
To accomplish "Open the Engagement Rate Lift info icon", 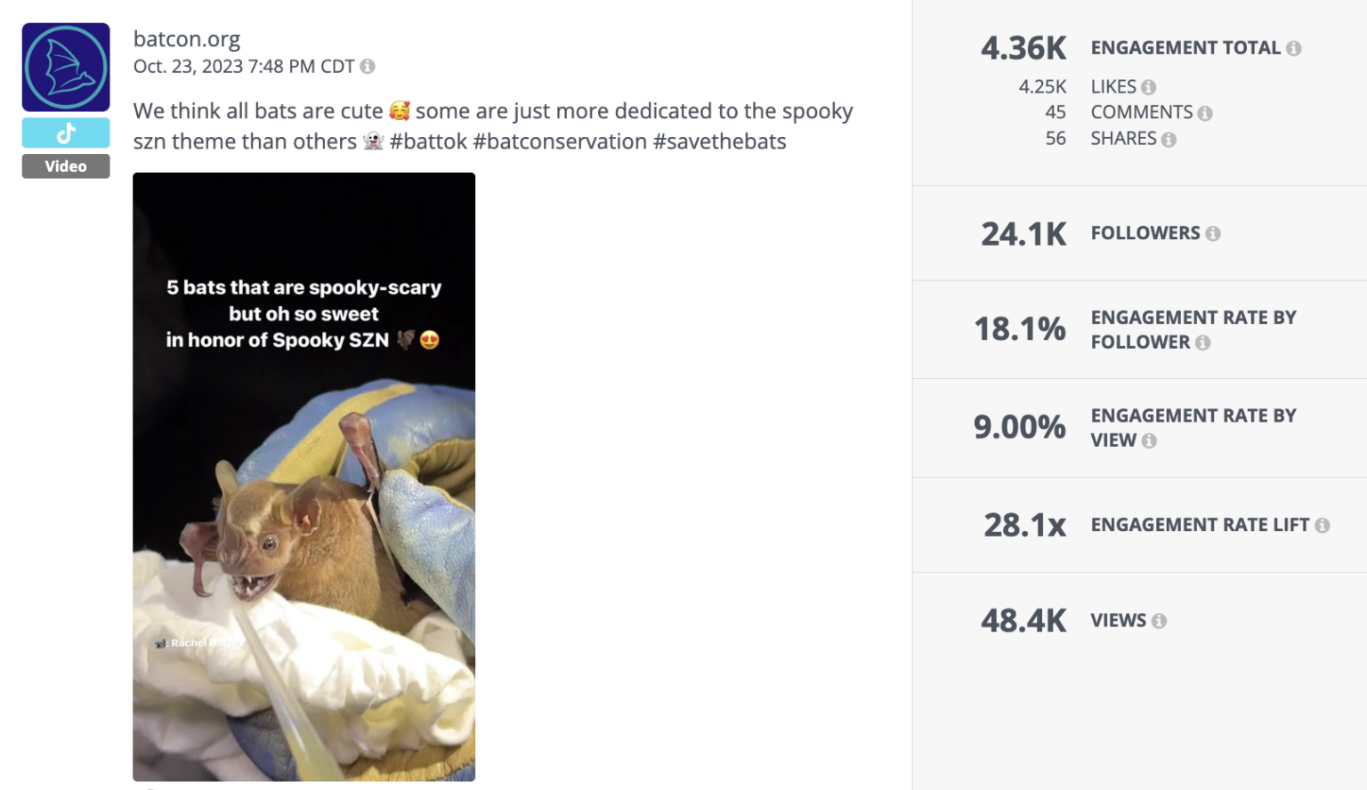I will 1324,525.
